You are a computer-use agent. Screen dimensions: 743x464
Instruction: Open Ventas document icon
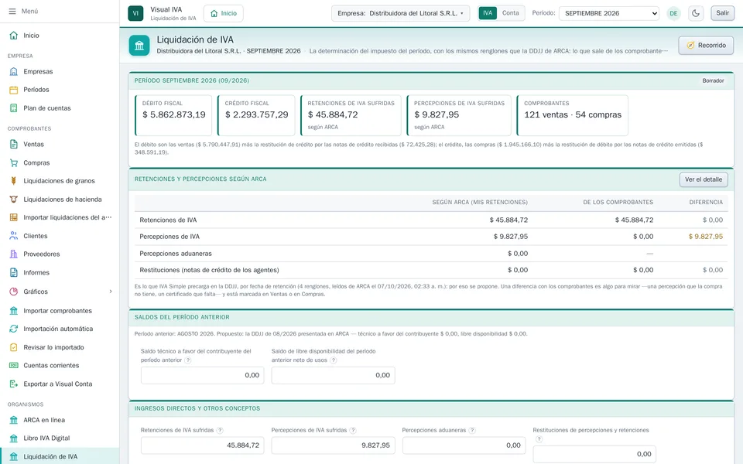coord(14,145)
